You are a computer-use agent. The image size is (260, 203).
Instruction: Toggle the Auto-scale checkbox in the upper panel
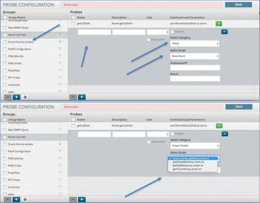(x=149, y=40)
